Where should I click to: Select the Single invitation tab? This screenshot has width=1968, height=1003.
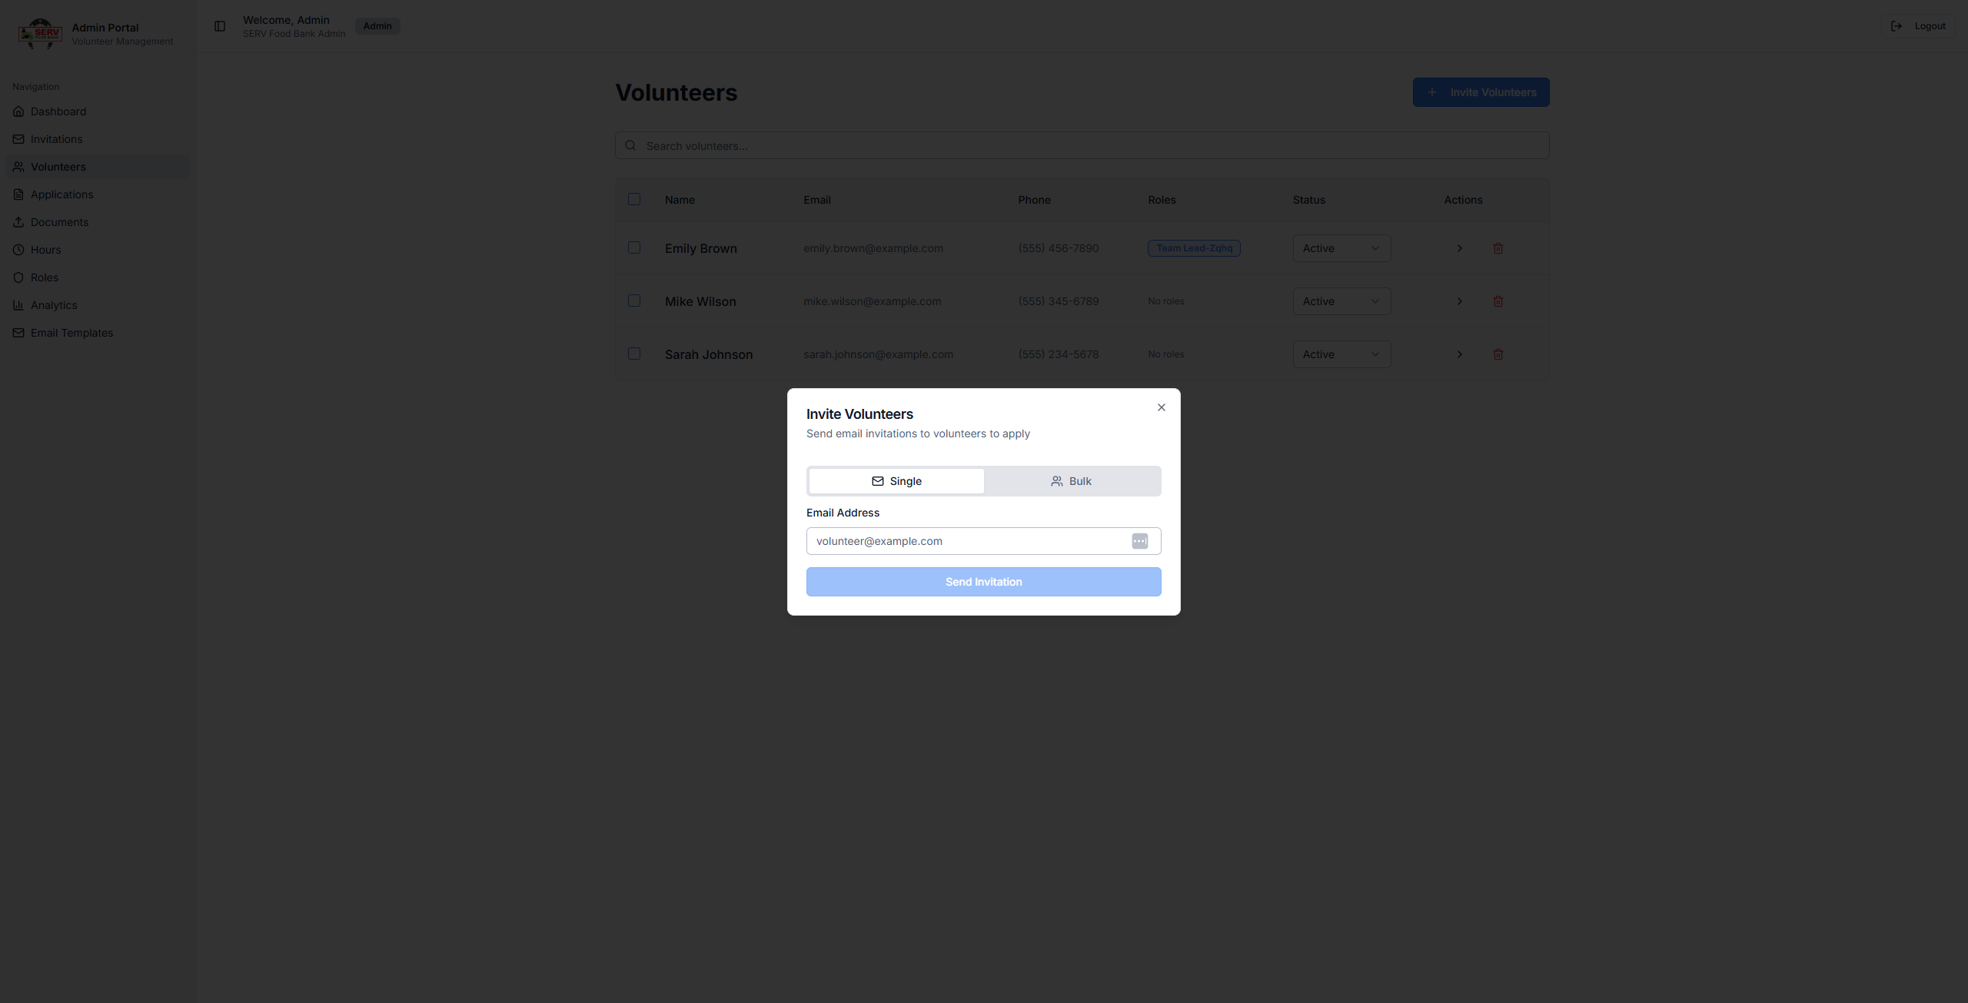click(896, 481)
